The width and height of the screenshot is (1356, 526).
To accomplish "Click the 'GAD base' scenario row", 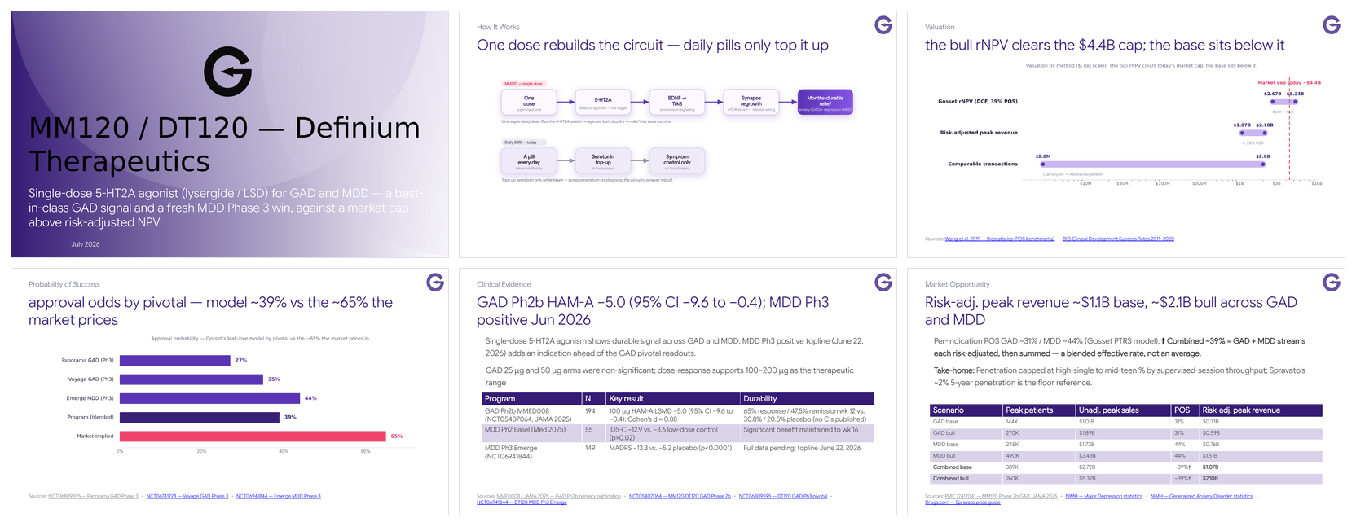I will pos(1126,422).
